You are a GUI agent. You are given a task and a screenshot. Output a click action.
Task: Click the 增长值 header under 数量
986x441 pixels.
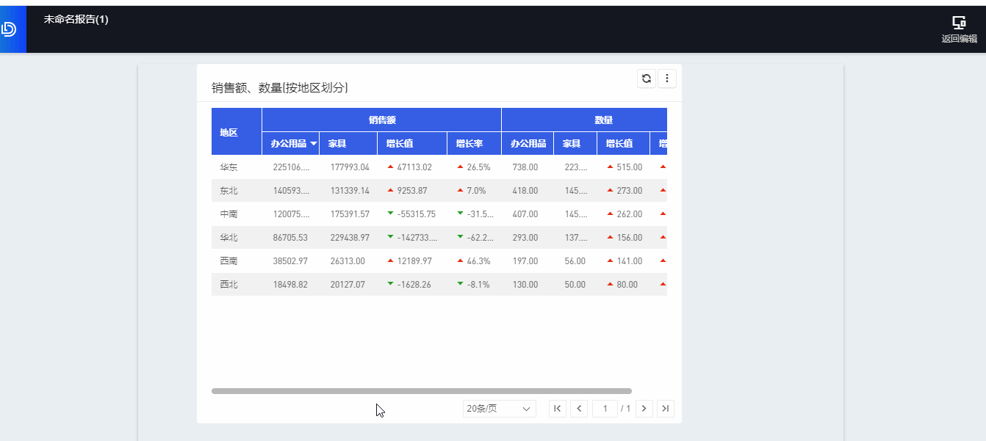[624, 144]
